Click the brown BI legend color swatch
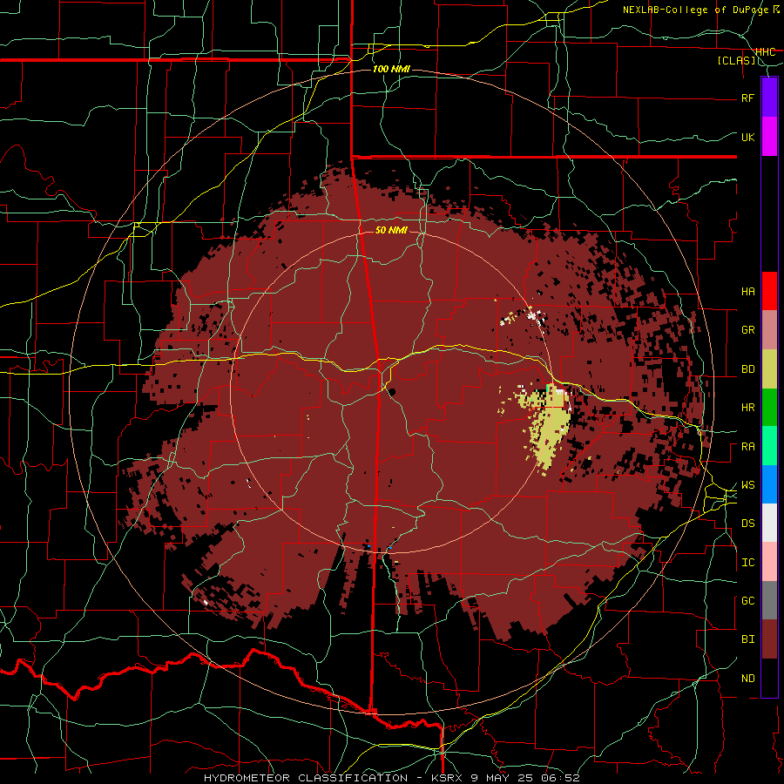Image resolution: width=784 pixels, height=784 pixels. click(x=769, y=639)
